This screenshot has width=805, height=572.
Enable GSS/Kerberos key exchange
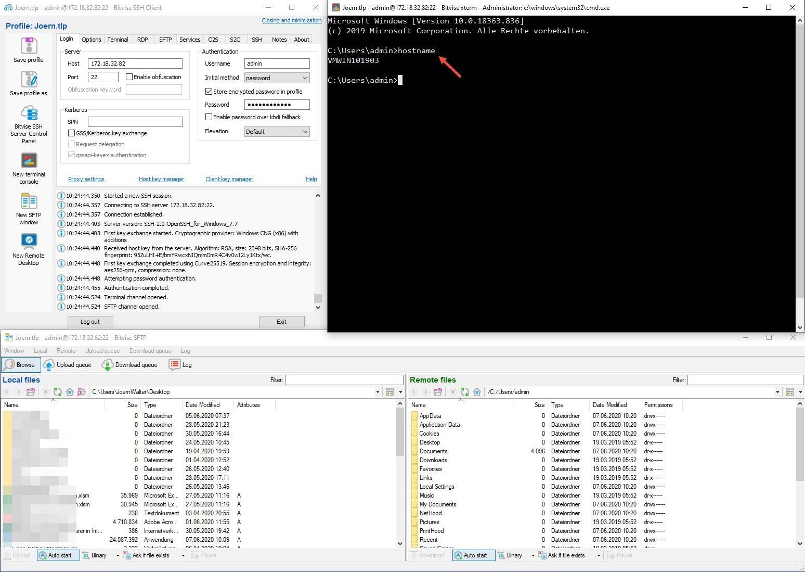(72, 133)
